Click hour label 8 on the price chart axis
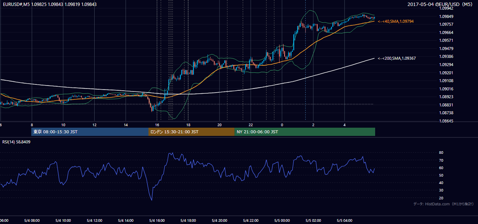 pos(32,125)
